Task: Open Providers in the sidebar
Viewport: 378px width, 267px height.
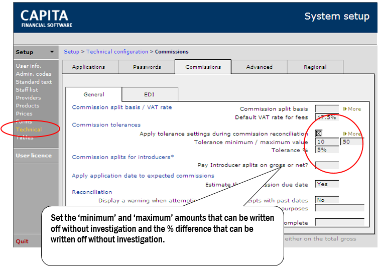Action: pyautogui.click(x=28, y=97)
